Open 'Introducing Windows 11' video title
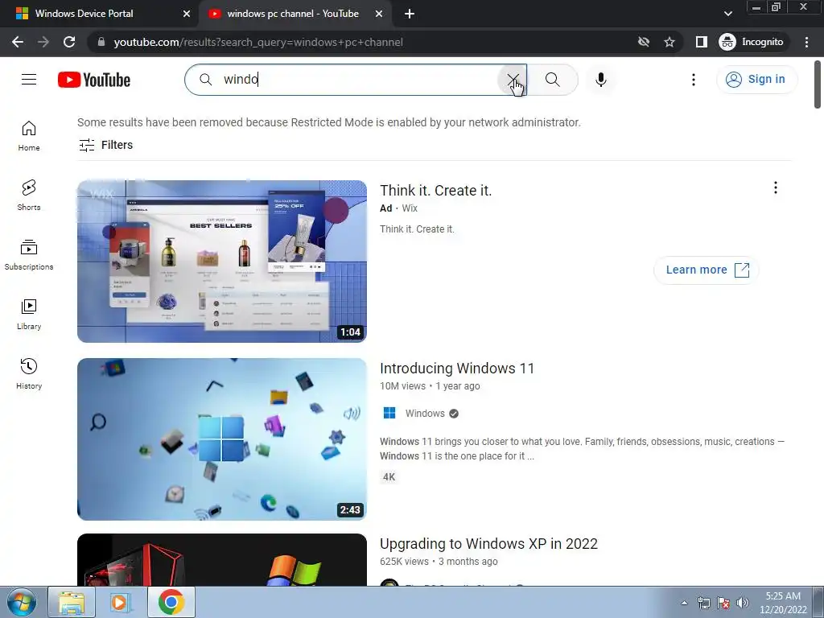The width and height of the screenshot is (824, 618). click(457, 369)
